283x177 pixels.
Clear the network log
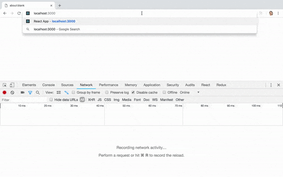click(x=12, y=93)
